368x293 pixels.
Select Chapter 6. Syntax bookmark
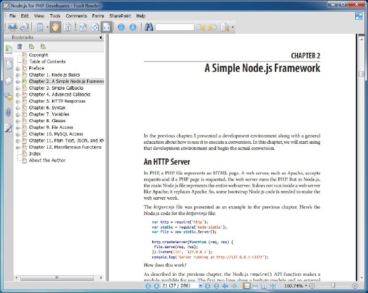(47, 107)
